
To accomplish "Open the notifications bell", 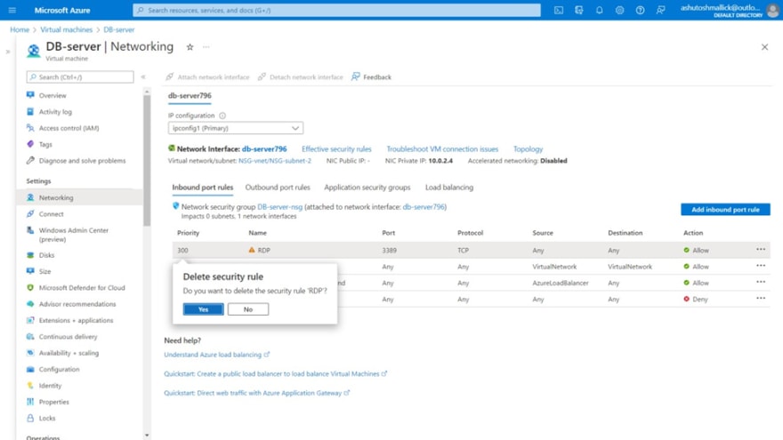I will coord(599,10).
